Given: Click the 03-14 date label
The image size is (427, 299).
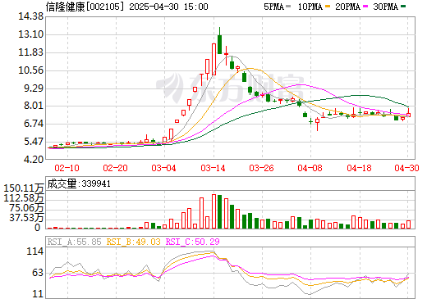Looking at the screenshot, I should pos(213,168).
